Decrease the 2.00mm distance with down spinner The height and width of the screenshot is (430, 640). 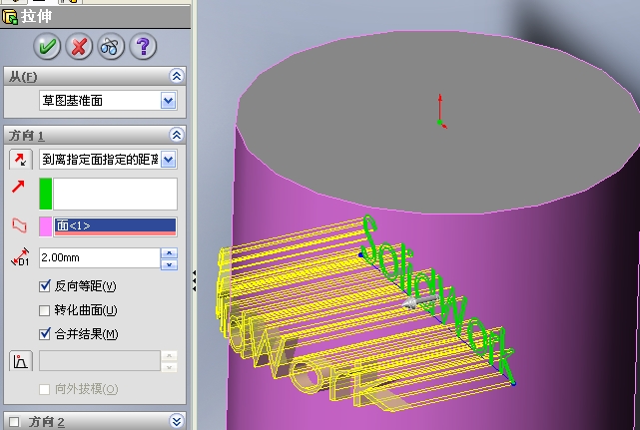[x=169, y=264]
